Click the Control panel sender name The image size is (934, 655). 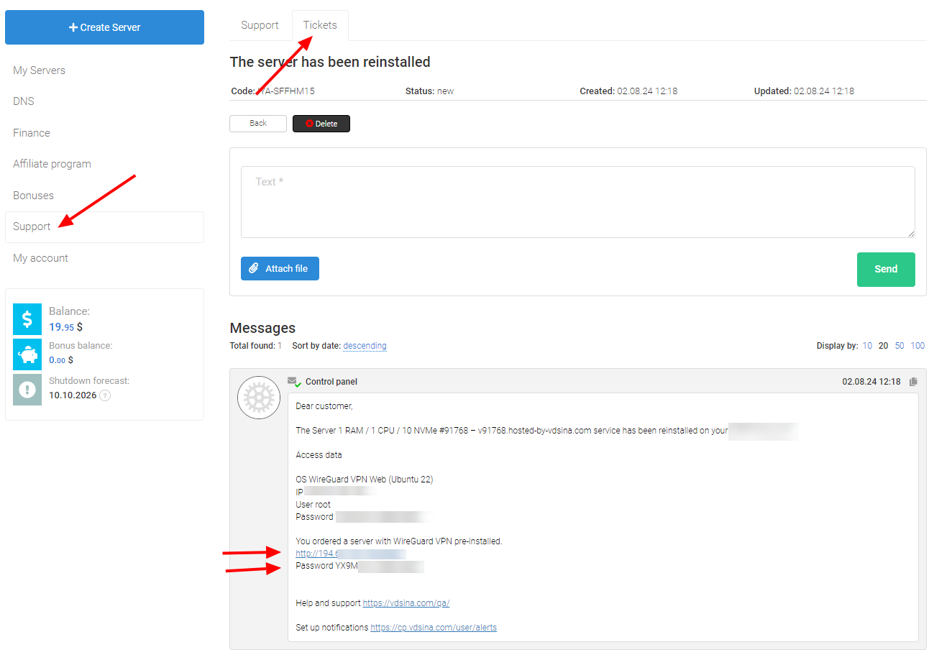pos(331,382)
